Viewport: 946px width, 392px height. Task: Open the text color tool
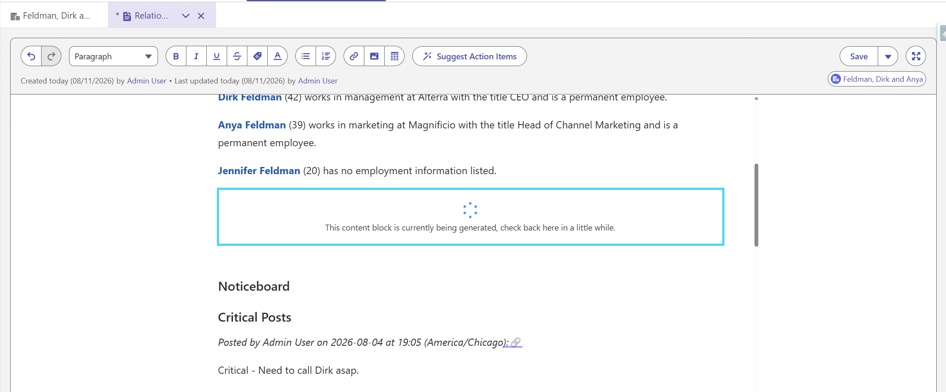tap(277, 56)
